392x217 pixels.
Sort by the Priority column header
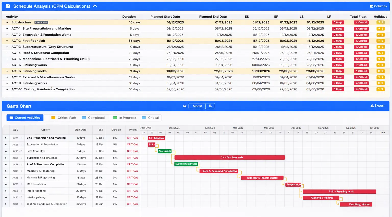(x=133, y=130)
